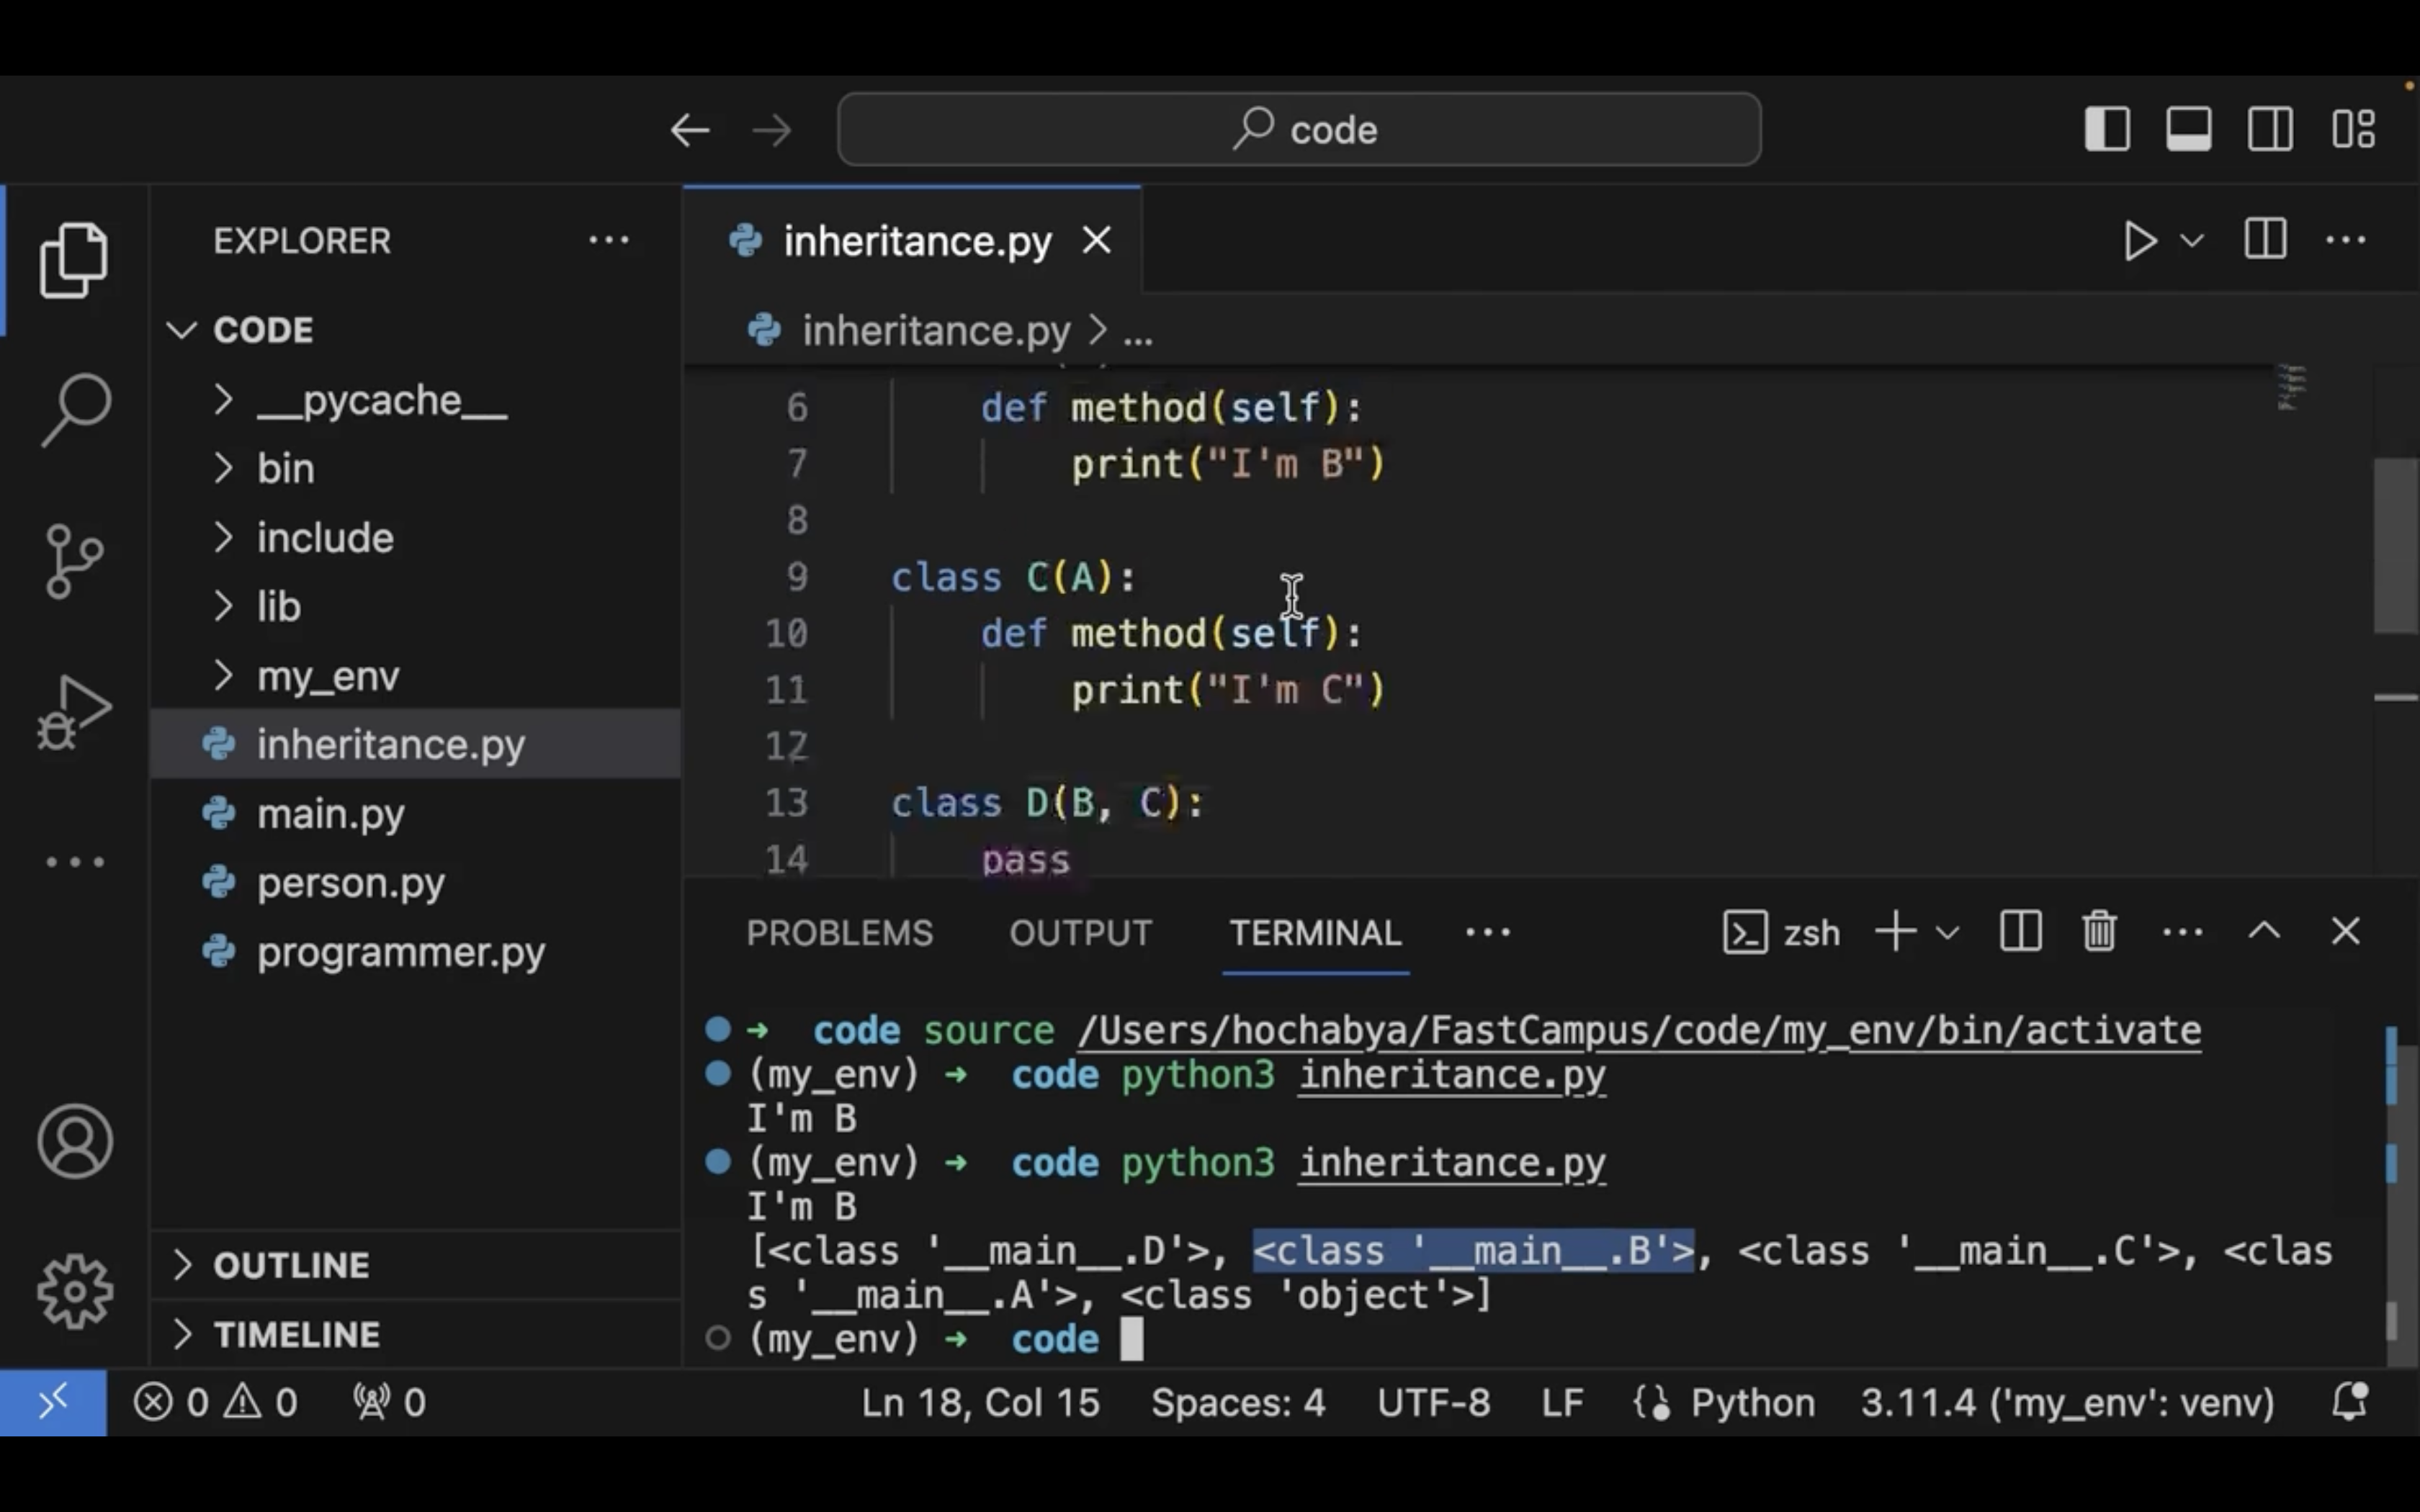Open main.py from the explorer
Image resolution: width=2420 pixels, height=1512 pixels.
coord(330,814)
